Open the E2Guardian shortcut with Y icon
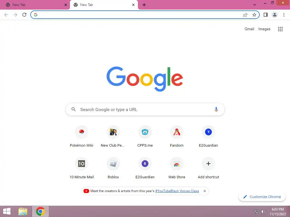Viewport: 290px width, 217px height. tap(208, 136)
